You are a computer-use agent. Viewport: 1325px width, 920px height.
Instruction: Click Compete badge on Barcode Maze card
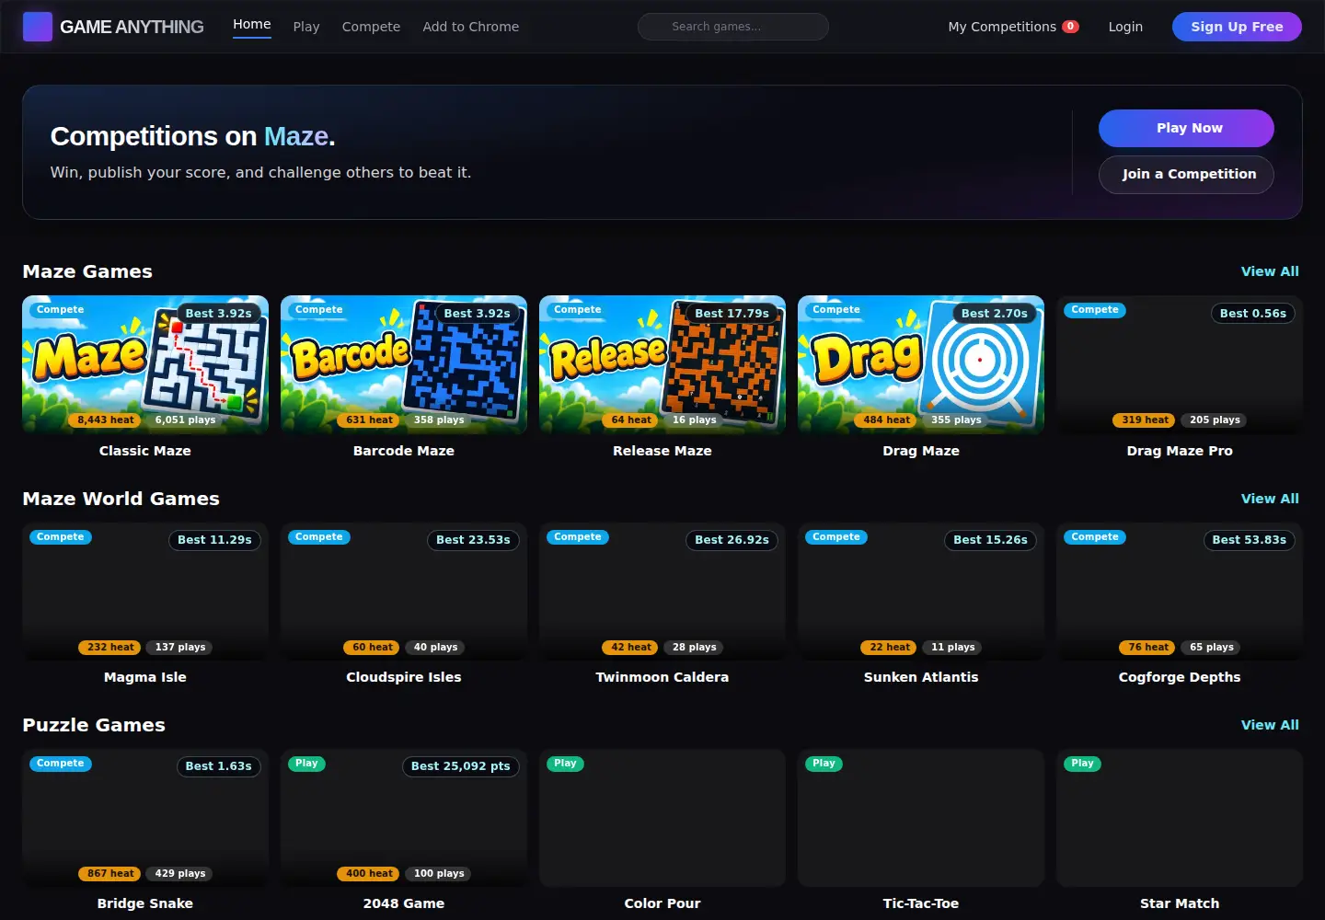point(318,310)
